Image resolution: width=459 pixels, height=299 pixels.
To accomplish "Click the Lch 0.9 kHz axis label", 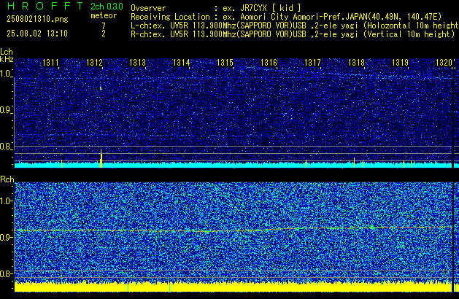I will (x=6, y=110).
